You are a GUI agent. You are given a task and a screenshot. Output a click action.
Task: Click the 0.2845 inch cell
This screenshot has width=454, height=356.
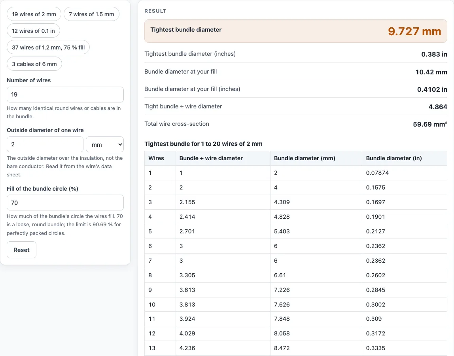point(405,290)
